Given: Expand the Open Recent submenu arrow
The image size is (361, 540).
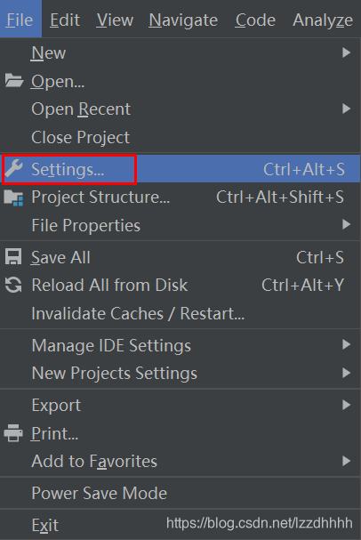Looking at the screenshot, I should tap(346, 109).
